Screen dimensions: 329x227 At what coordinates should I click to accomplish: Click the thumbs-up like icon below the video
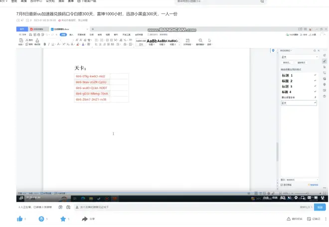pyautogui.click(x=20, y=219)
